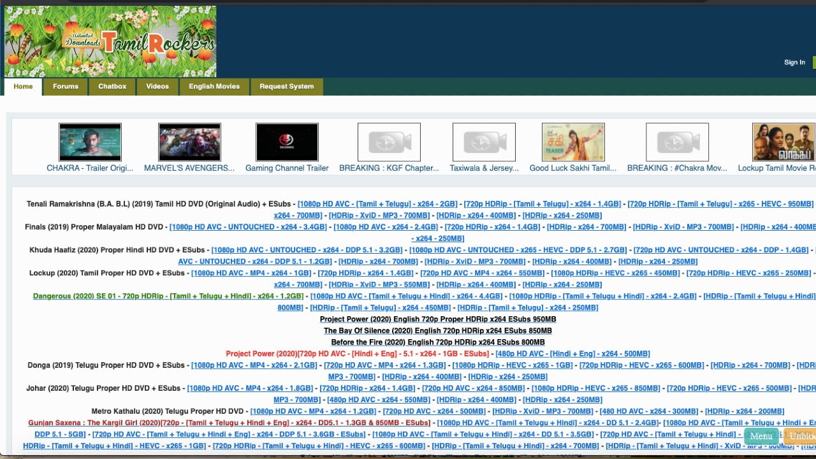Viewport: 816px width, 459px height.
Task: Click the TamilRockers logo banner
Action: click(x=110, y=41)
